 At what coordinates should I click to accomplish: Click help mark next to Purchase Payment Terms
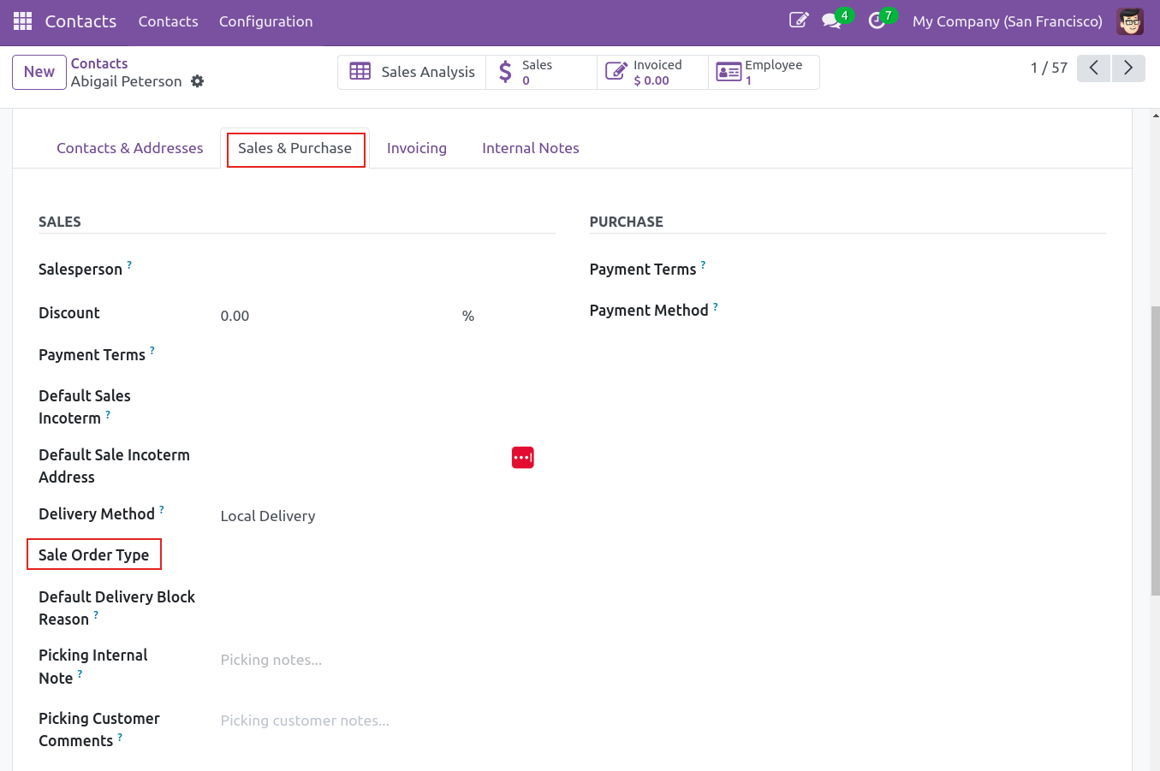tap(703, 264)
